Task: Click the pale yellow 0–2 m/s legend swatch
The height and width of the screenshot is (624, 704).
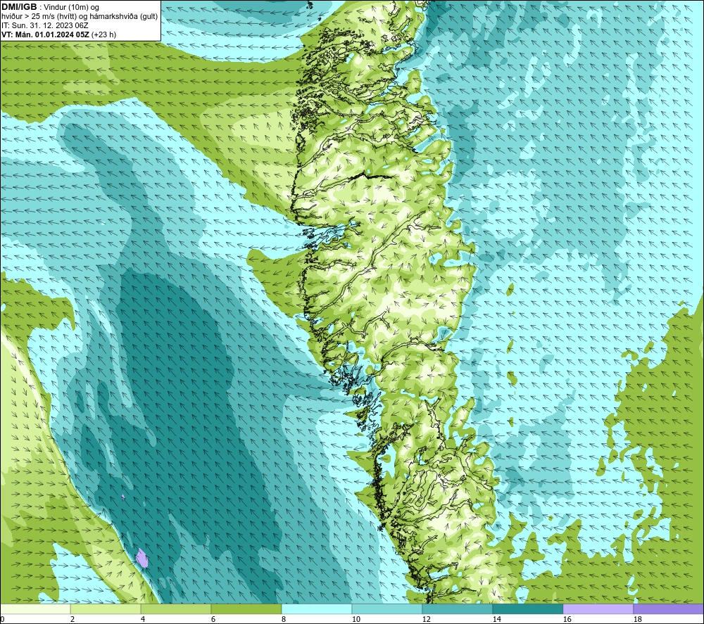Action: tap(35, 609)
